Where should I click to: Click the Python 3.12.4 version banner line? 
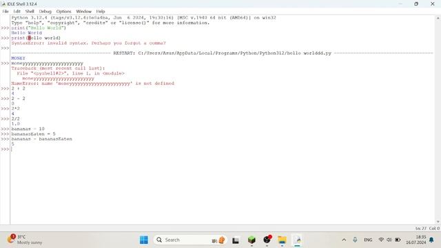pyautogui.click(x=143, y=18)
